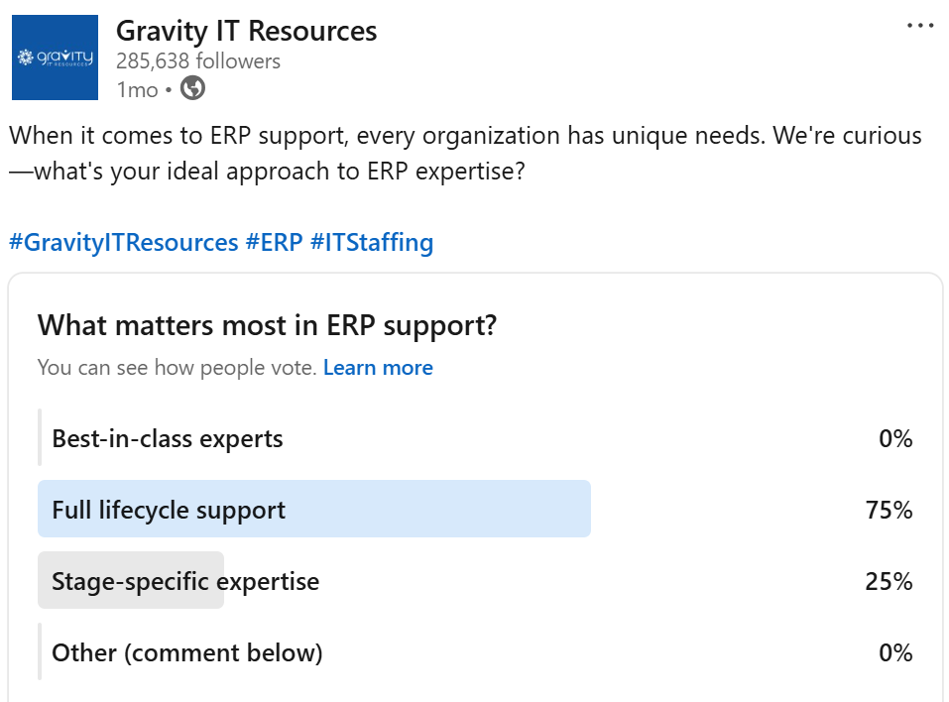
Task: Click the 285,638 followers count
Action: pos(198,61)
